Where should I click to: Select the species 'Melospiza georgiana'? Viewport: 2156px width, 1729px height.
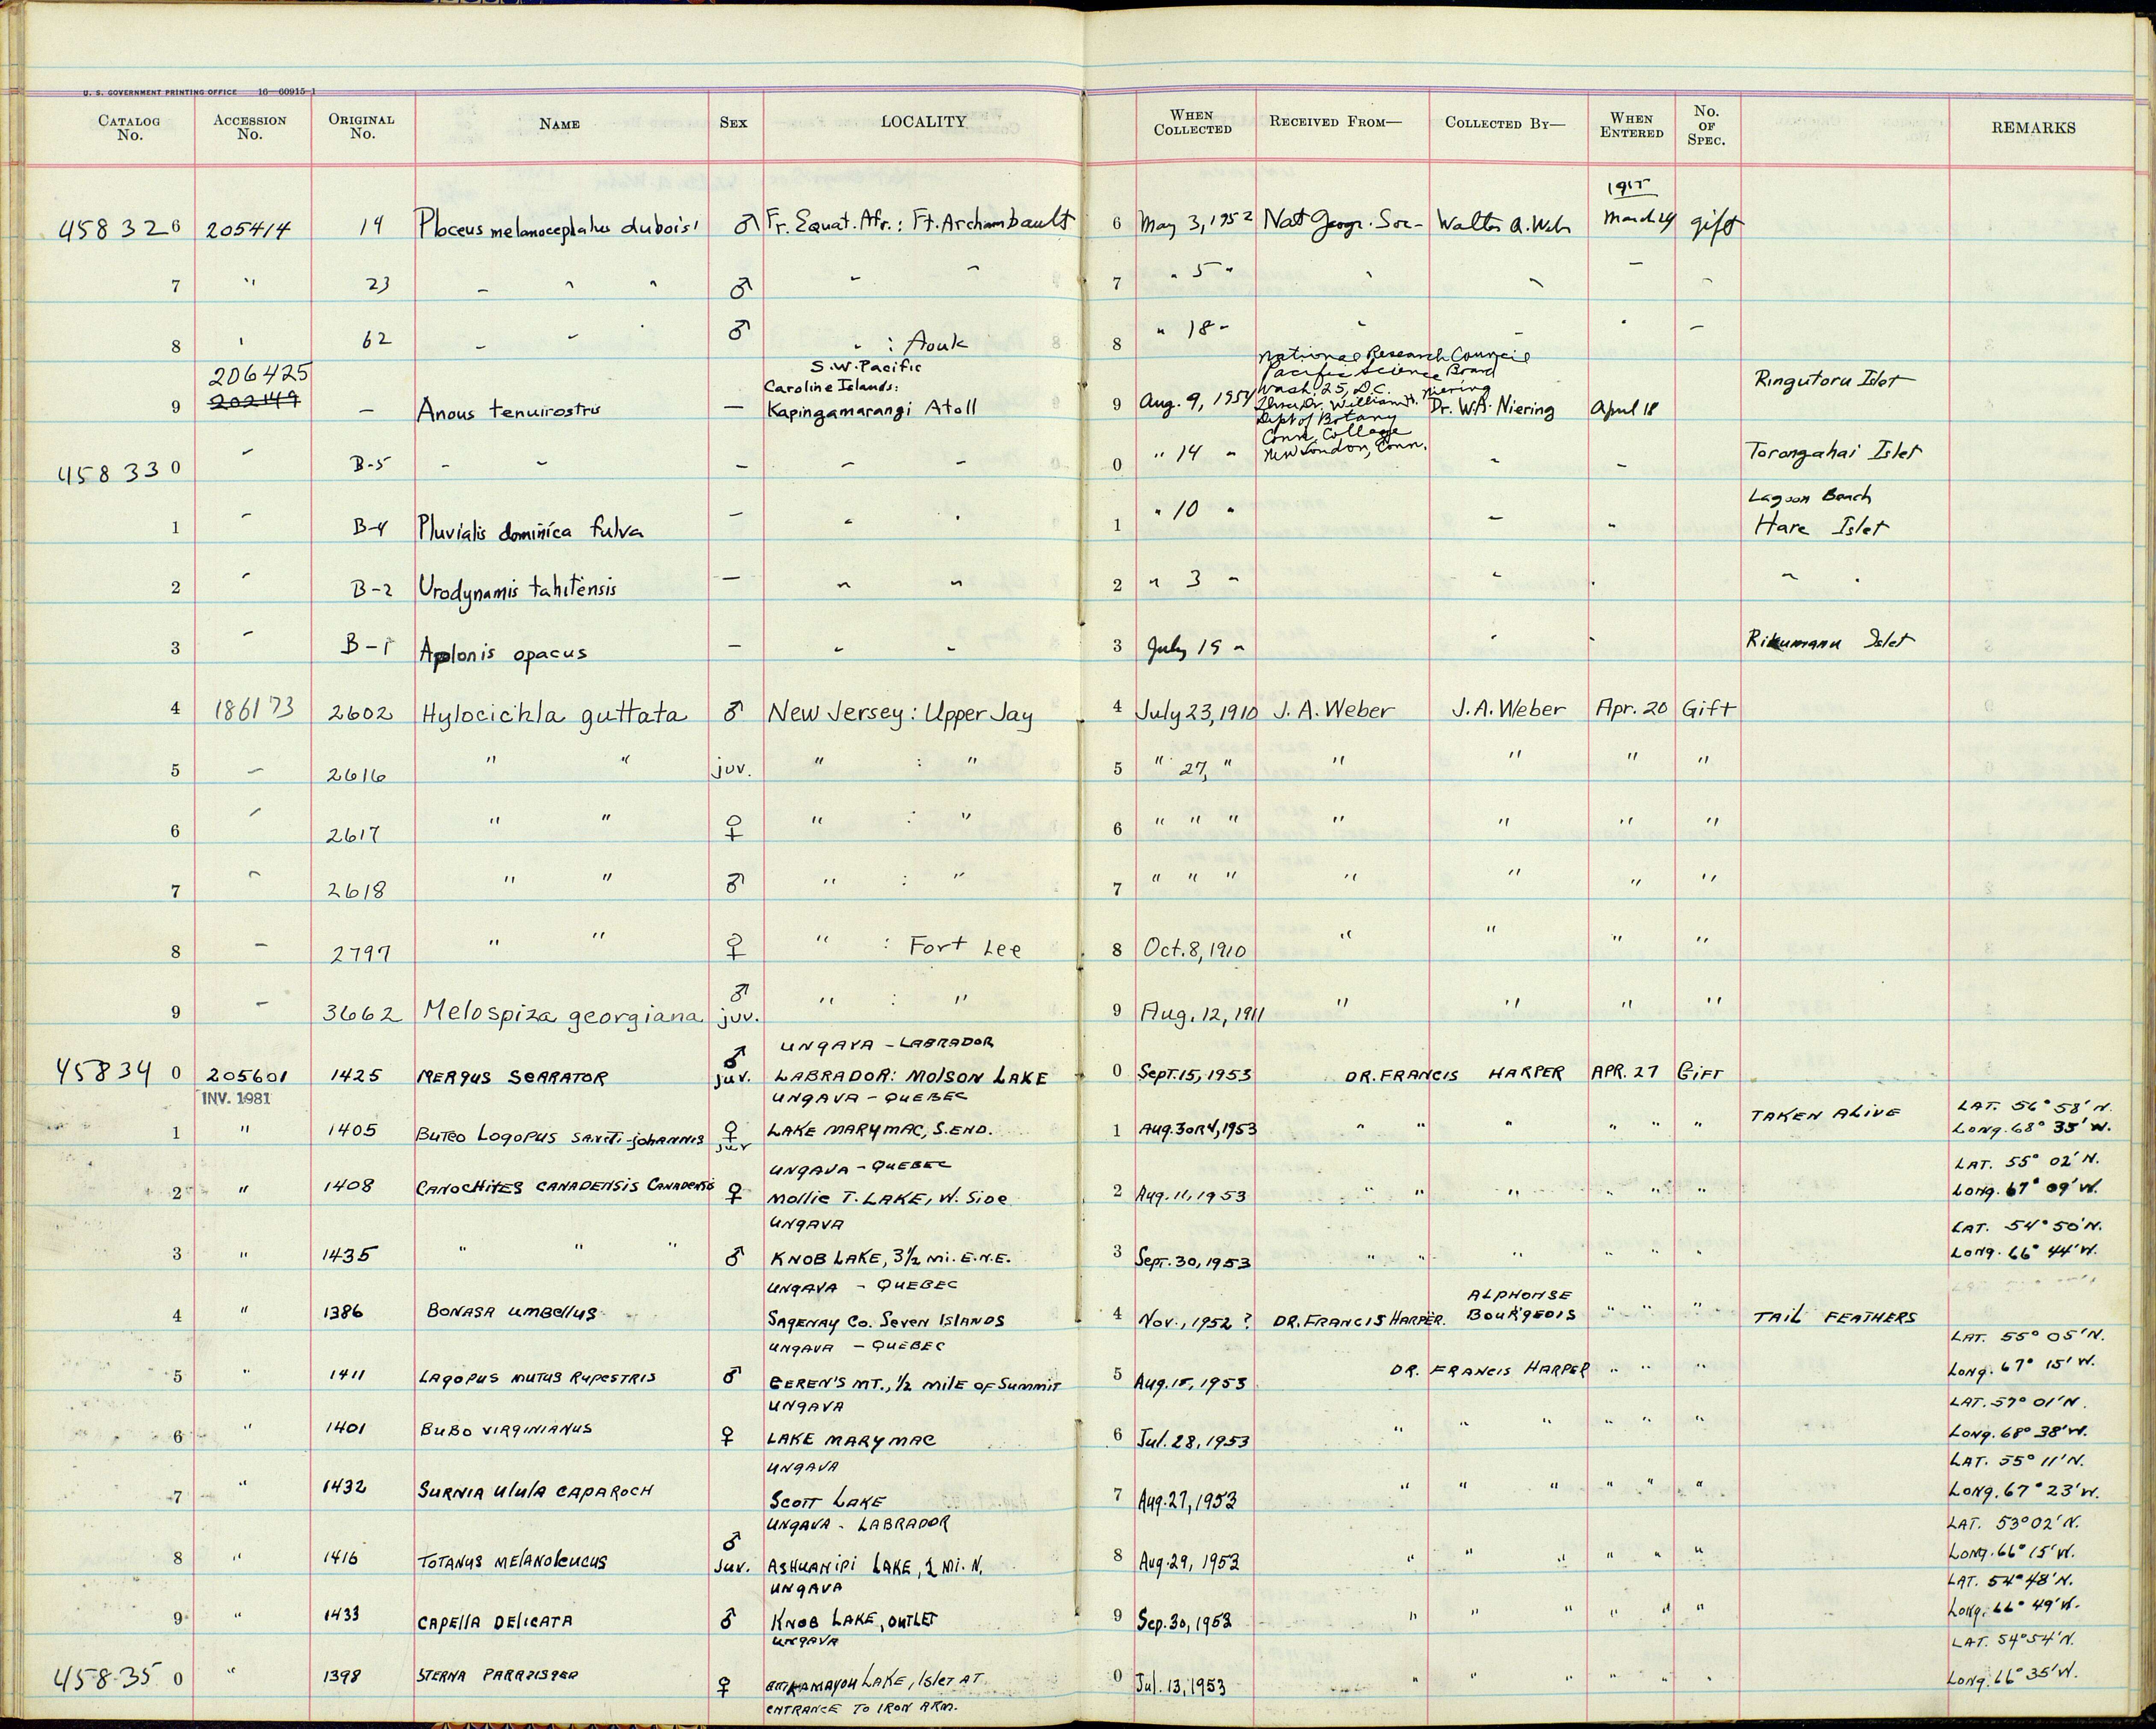[564, 1014]
